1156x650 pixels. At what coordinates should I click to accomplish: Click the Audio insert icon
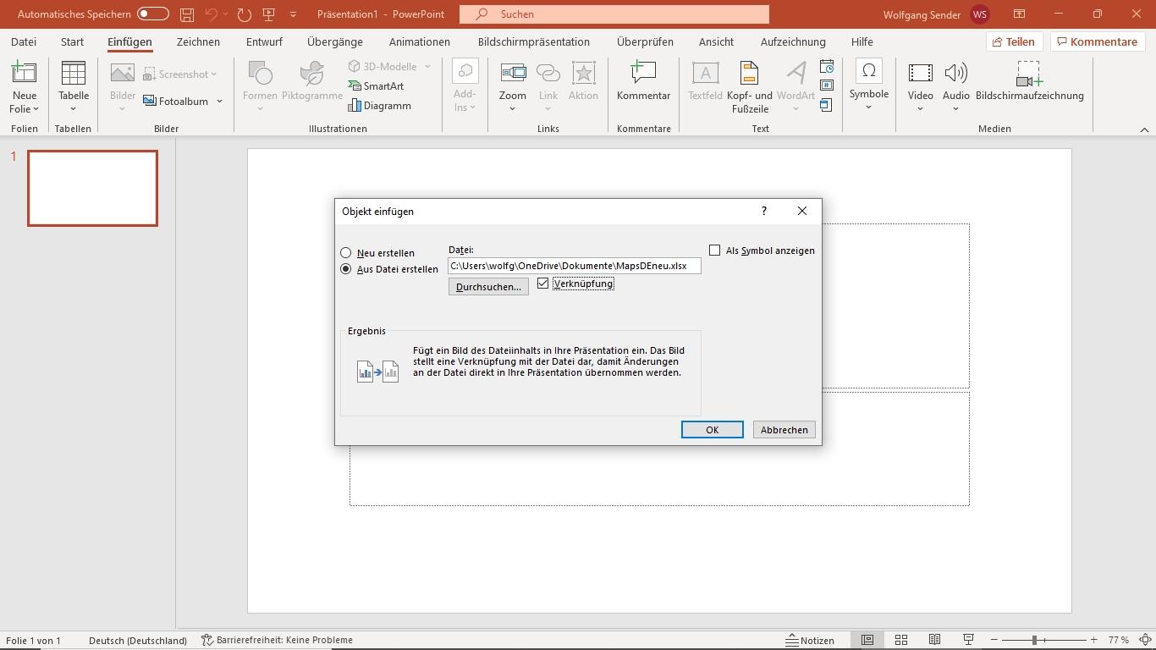pyautogui.click(x=955, y=74)
